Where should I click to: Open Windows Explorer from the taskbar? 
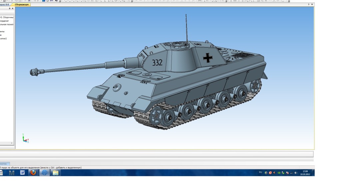coord(56,172)
